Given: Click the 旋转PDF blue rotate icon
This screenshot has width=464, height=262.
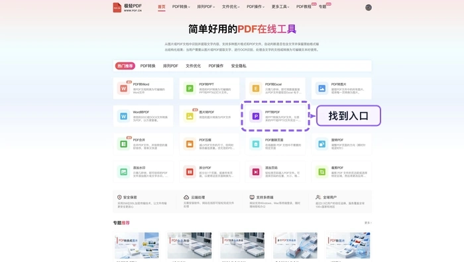Looking at the screenshot, I should click(321, 144).
